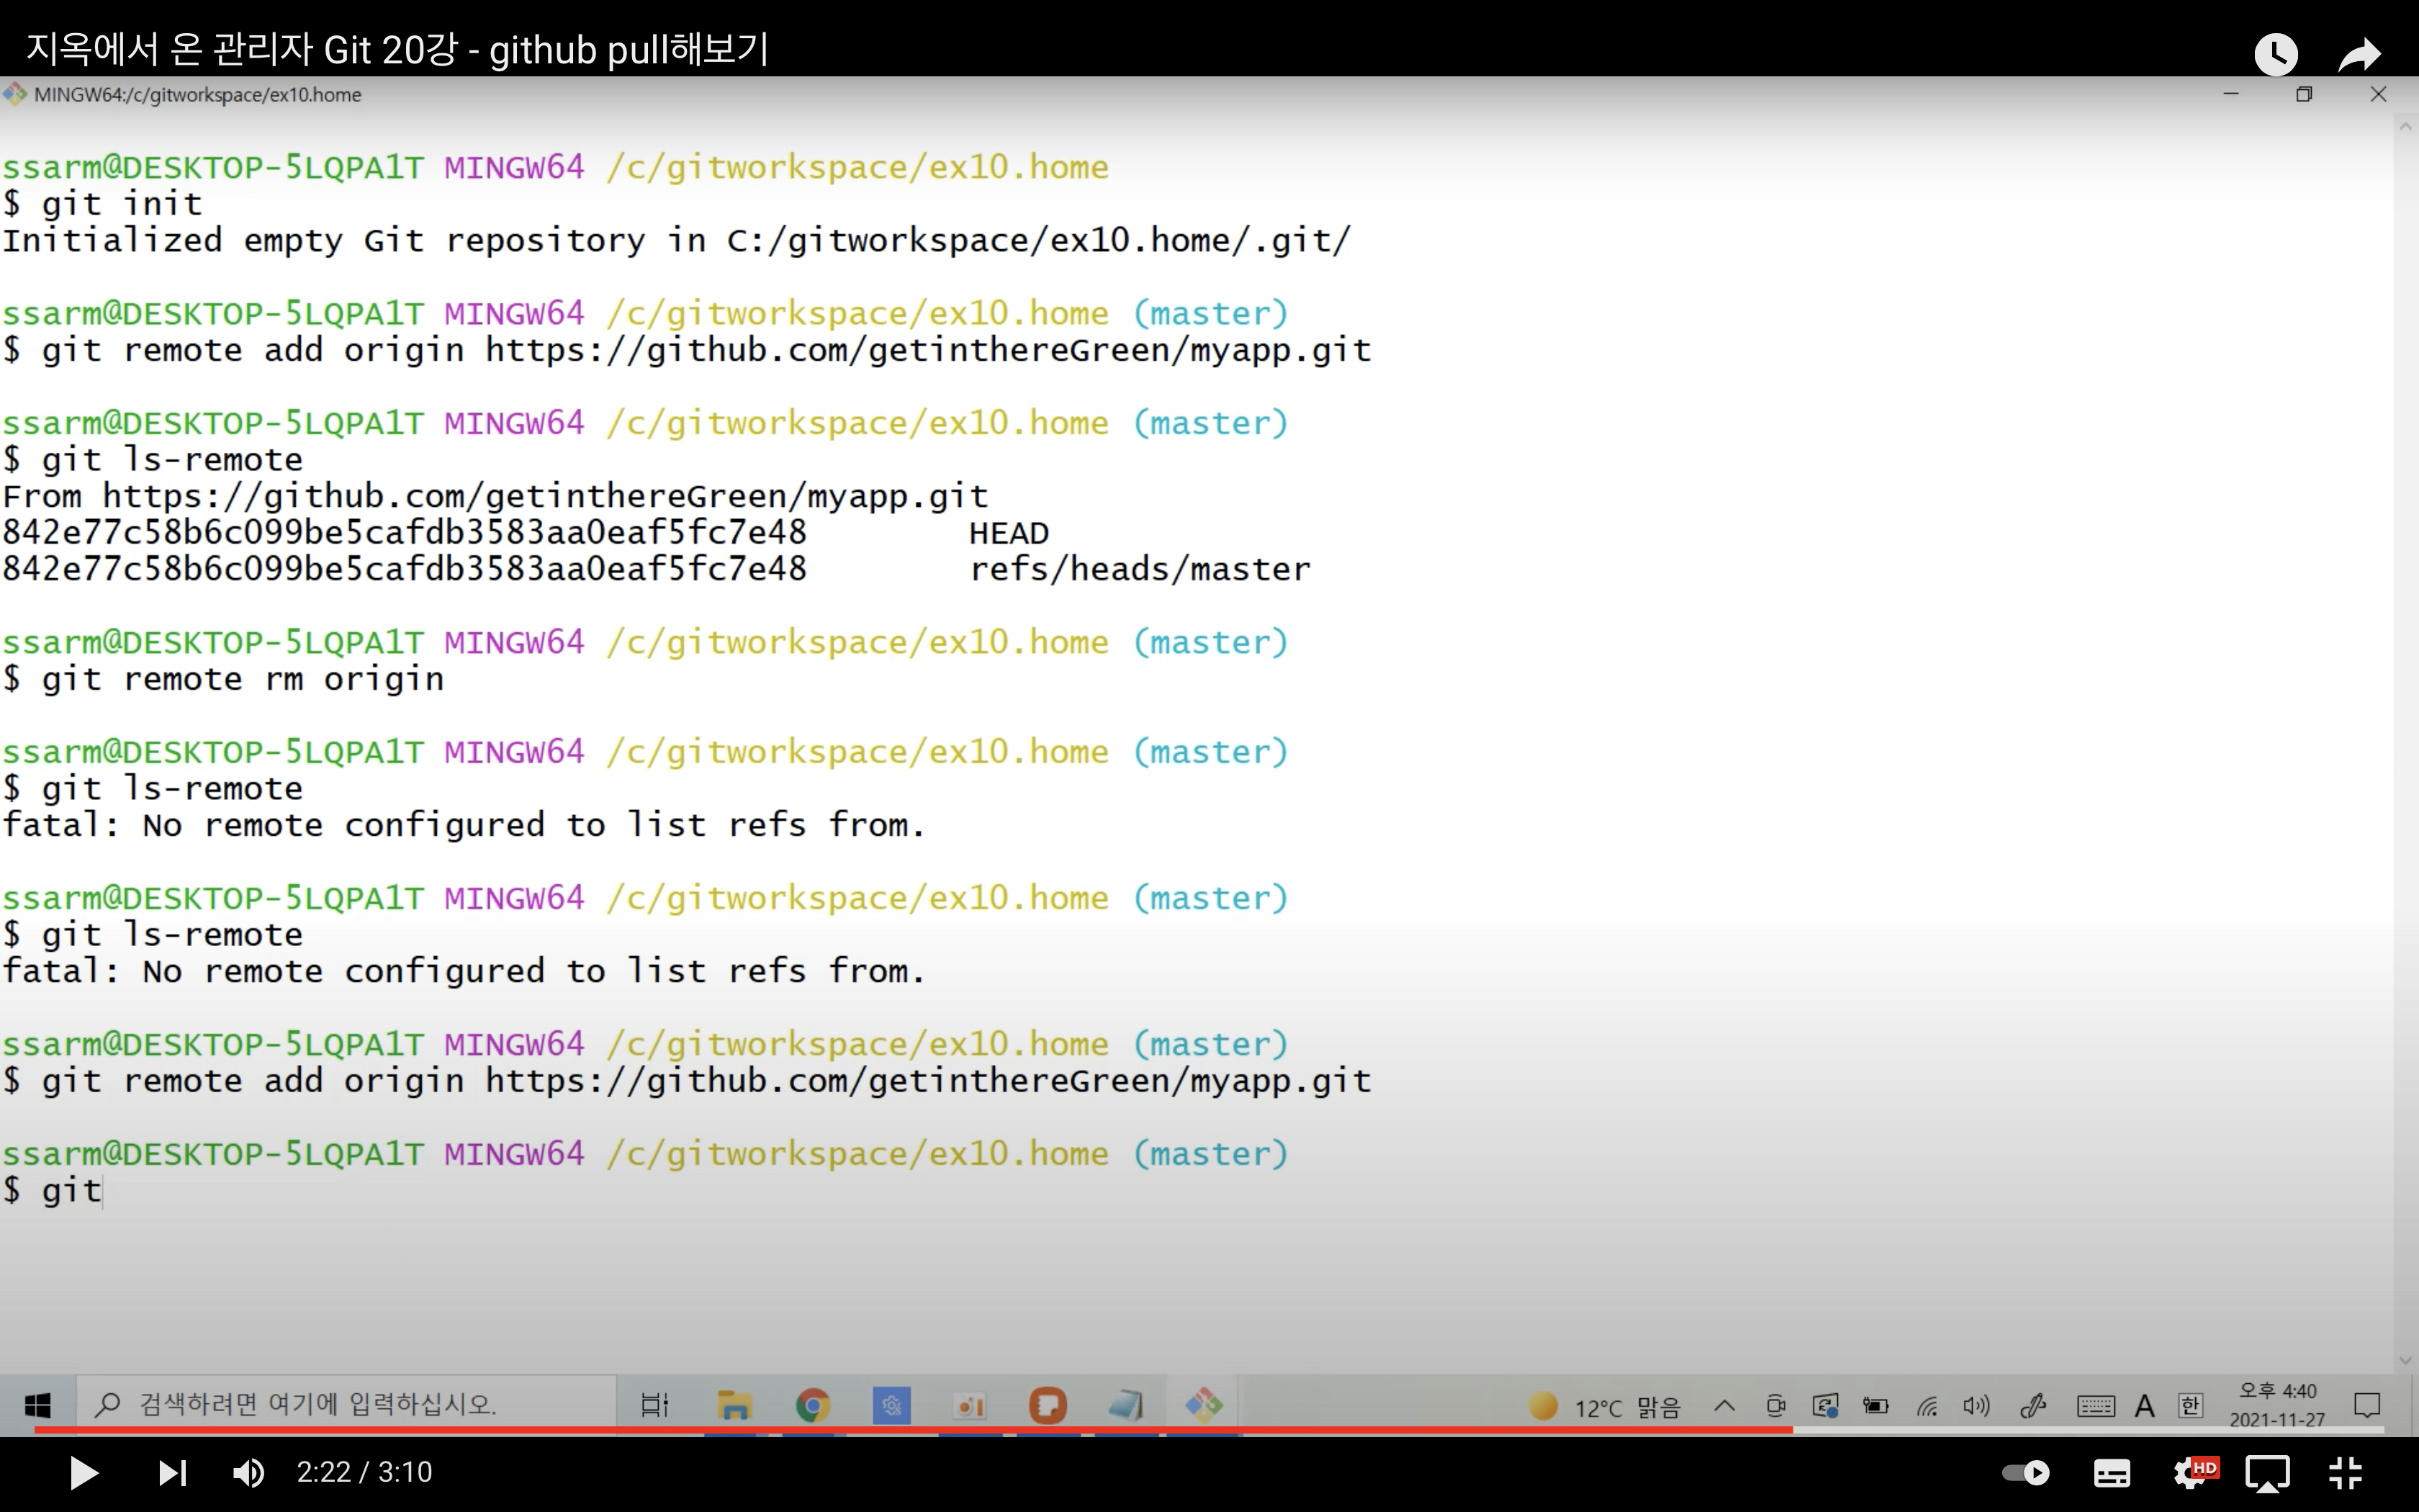2419x1512 pixels.
Task: Open File Explorer from the taskbar
Action: 734,1405
